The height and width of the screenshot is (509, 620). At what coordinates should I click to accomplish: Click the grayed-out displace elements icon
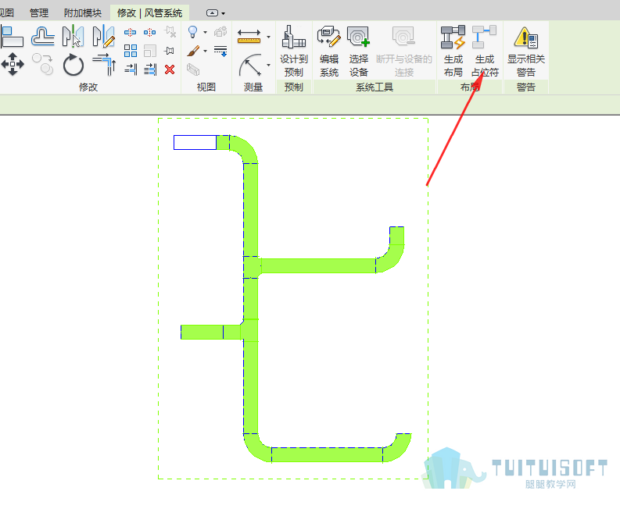tap(220, 32)
